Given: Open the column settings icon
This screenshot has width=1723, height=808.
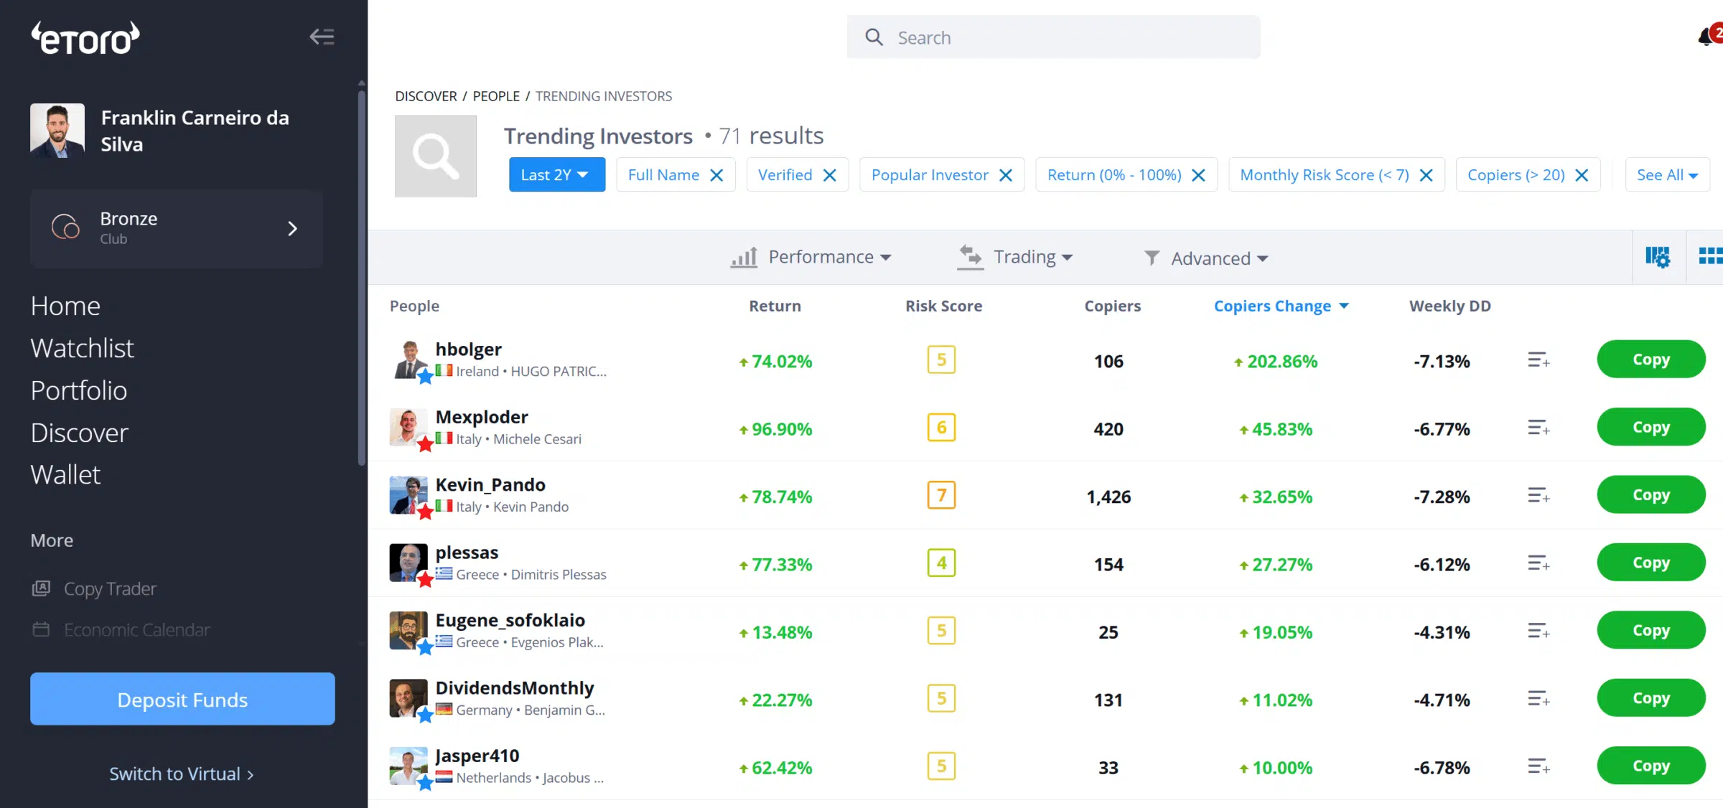Looking at the screenshot, I should (1658, 256).
